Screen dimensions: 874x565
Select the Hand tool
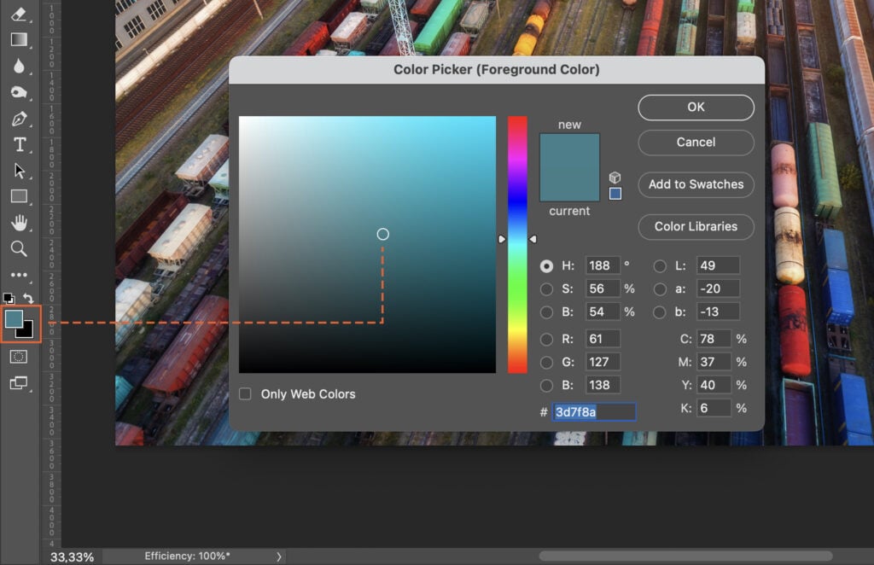19,224
